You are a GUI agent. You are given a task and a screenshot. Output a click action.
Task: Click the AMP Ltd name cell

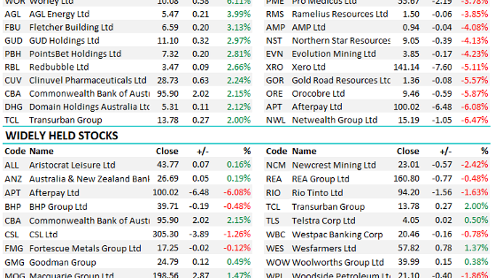[308, 27]
